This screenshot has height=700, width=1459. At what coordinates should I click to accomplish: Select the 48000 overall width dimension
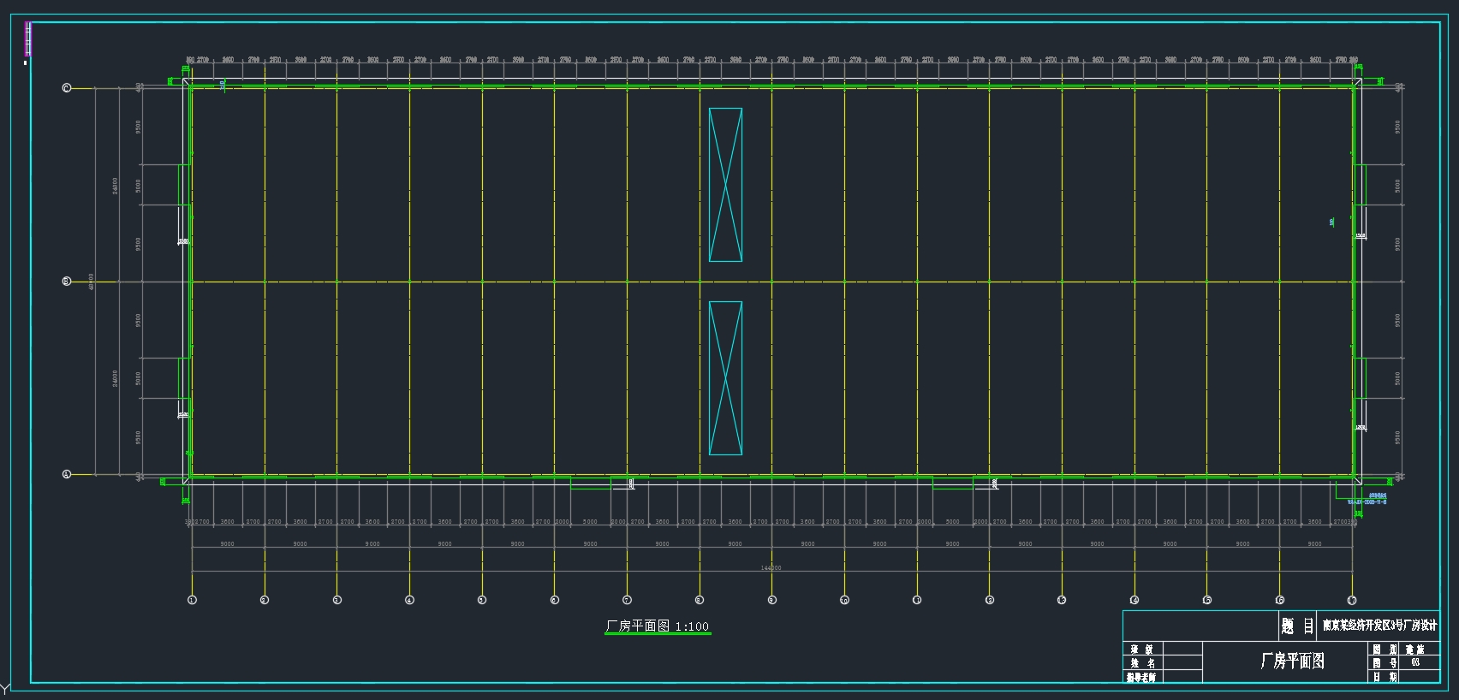coord(92,282)
